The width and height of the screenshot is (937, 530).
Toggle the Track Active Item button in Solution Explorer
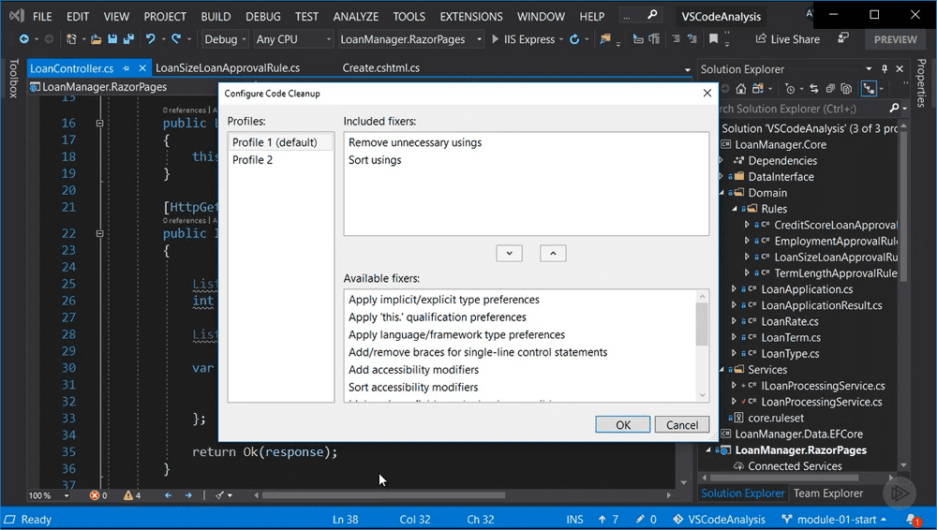click(869, 89)
